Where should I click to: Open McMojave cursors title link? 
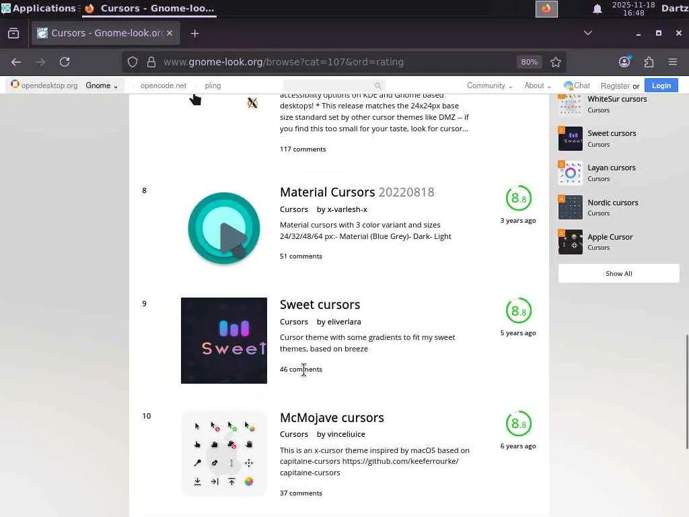(x=332, y=417)
